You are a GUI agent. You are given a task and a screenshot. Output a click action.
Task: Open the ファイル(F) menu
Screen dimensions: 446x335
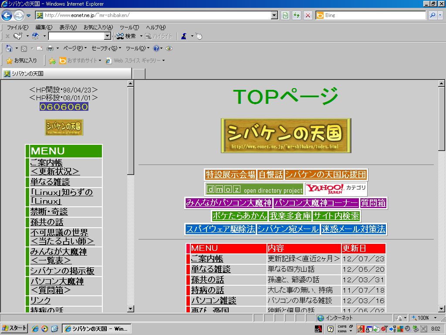click(x=17, y=27)
